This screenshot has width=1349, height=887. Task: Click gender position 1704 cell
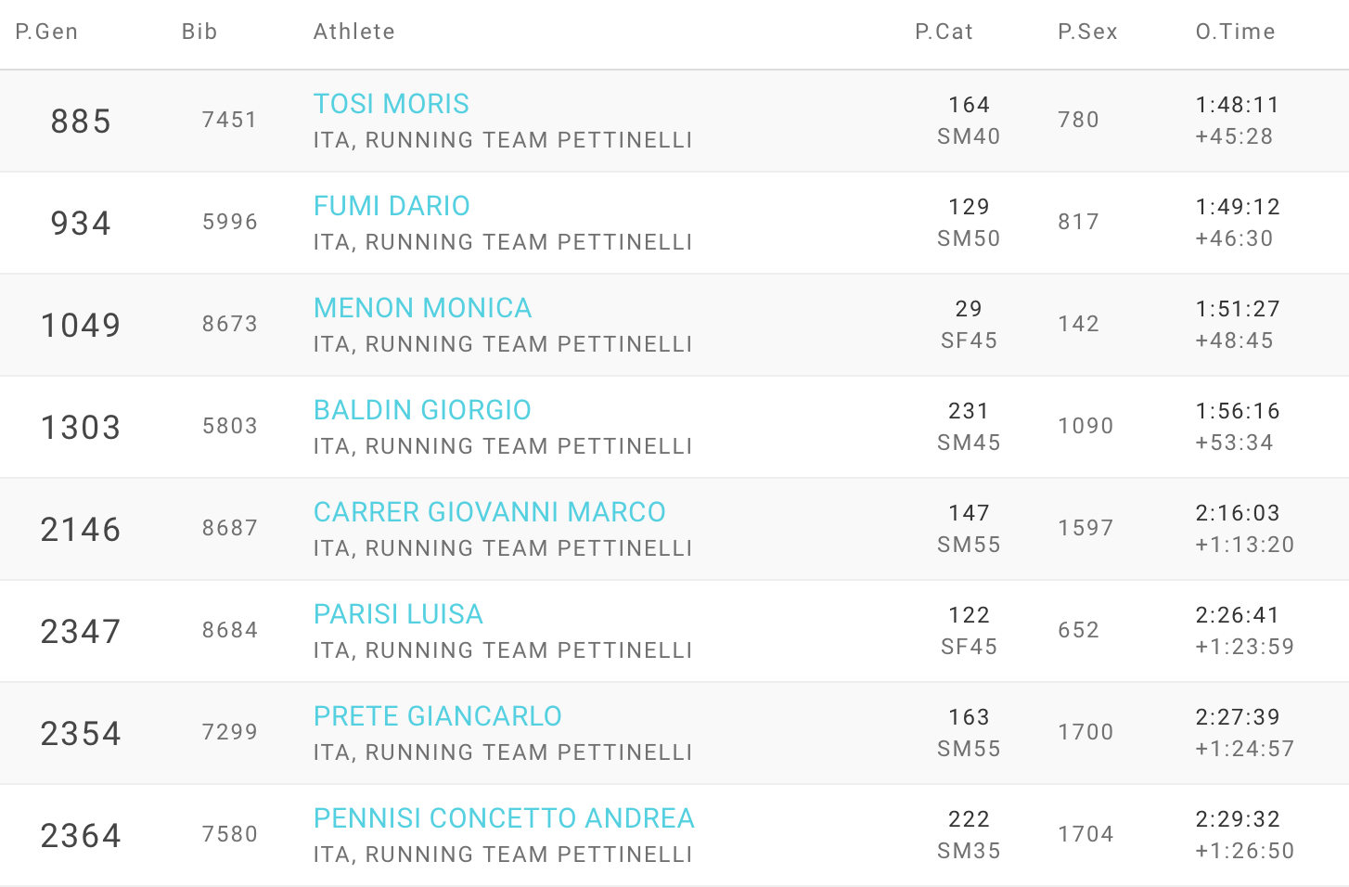click(1086, 834)
